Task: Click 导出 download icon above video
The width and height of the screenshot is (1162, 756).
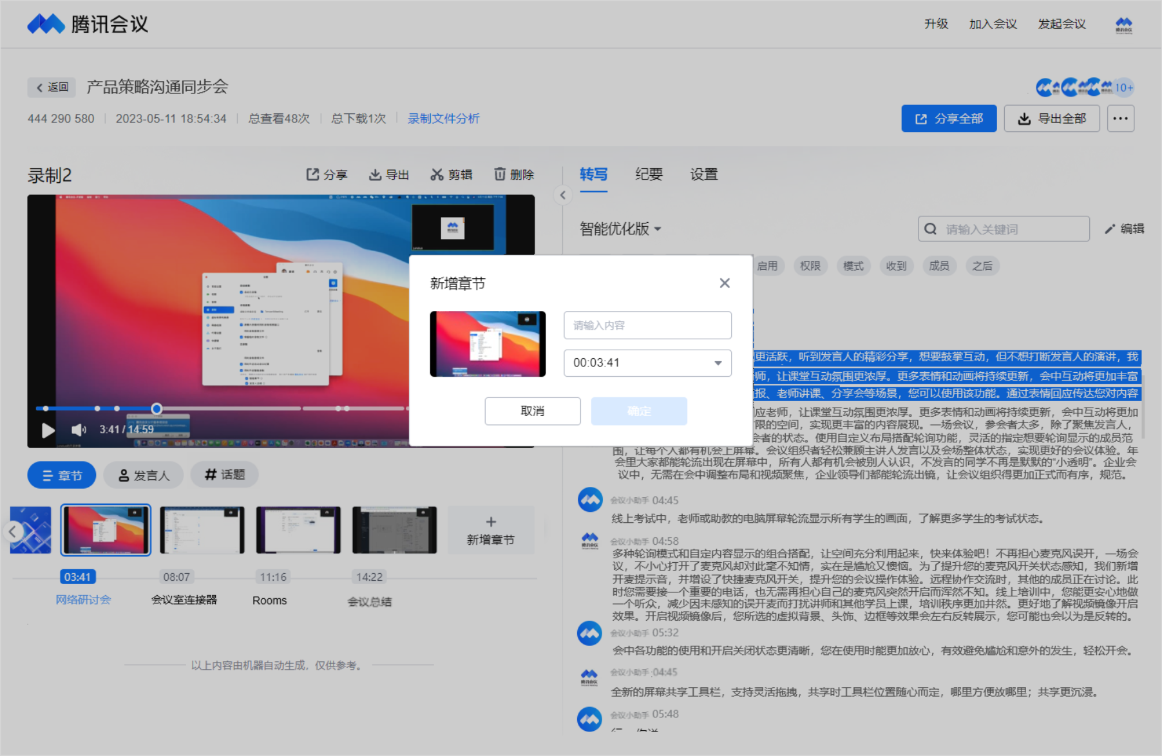Action: click(x=388, y=175)
